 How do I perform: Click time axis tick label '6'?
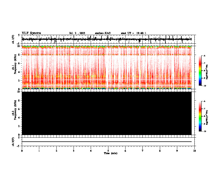pos(126,151)
